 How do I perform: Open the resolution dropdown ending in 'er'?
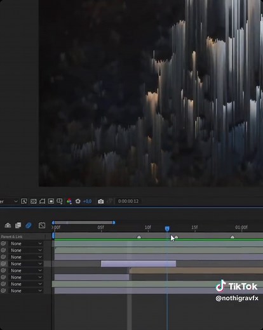click(9, 201)
